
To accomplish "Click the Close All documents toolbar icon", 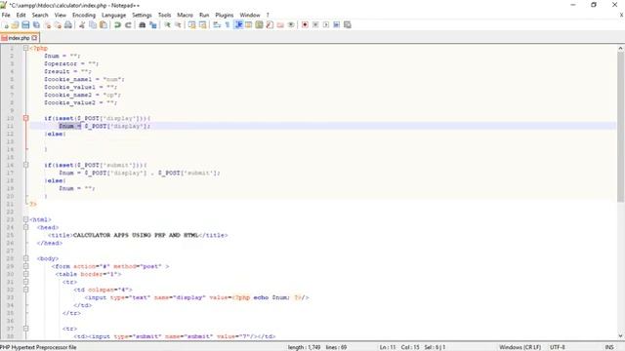I will [x=58, y=25].
